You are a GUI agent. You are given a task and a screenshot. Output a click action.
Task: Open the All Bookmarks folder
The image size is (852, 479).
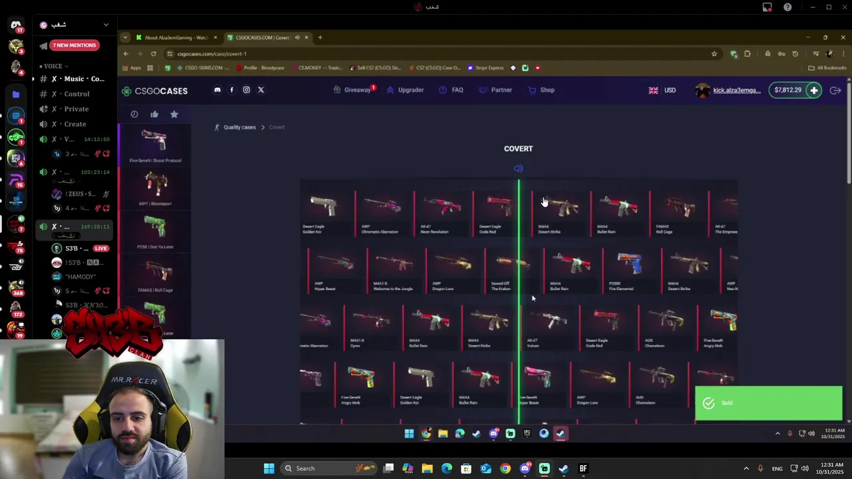click(827, 68)
